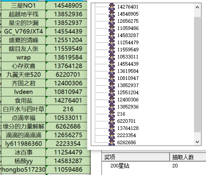
Task: Click the avatar icon beside 14548905
Action: (x=112, y=14)
